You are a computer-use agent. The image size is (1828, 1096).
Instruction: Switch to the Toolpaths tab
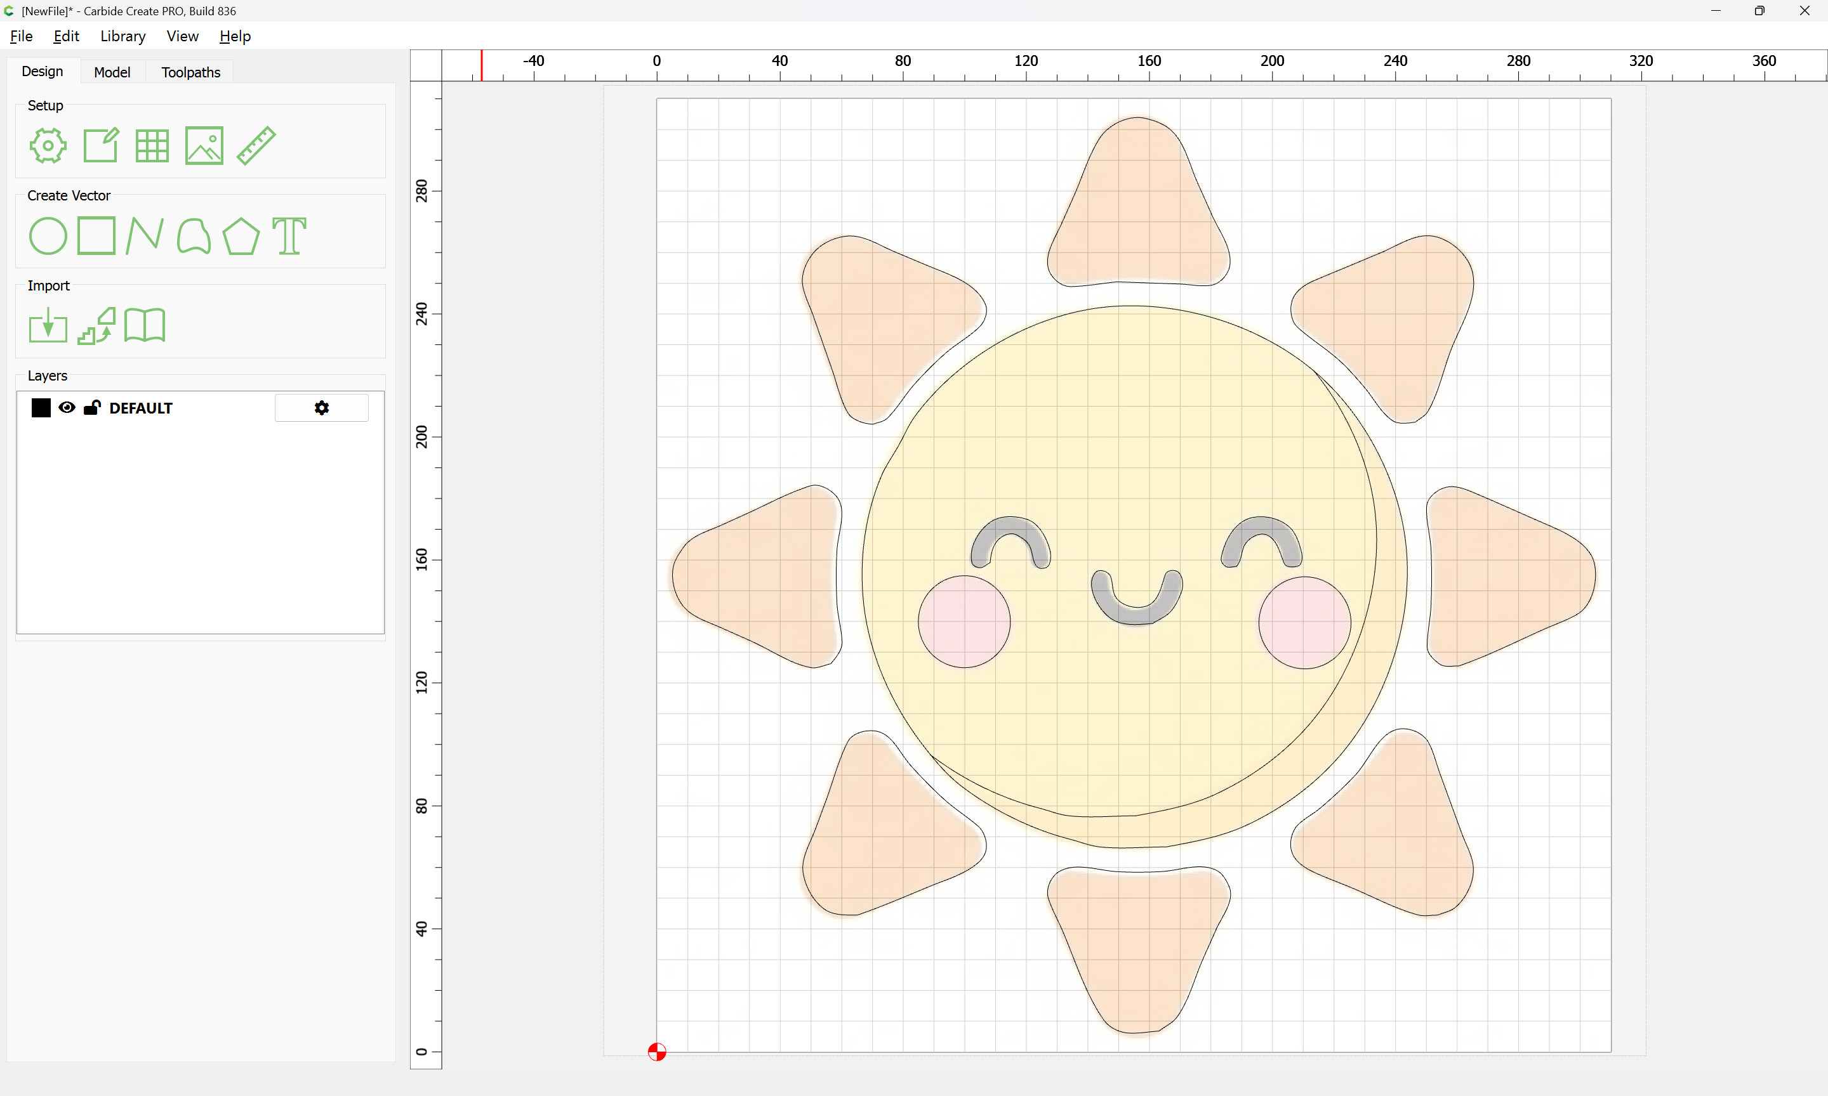[x=190, y=72]
